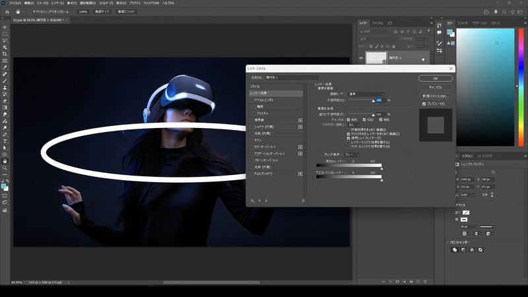Screen dimensions: 528x297
Task: Click the plus icon beside ドロップシャドウ
Action: click(300, 174)
